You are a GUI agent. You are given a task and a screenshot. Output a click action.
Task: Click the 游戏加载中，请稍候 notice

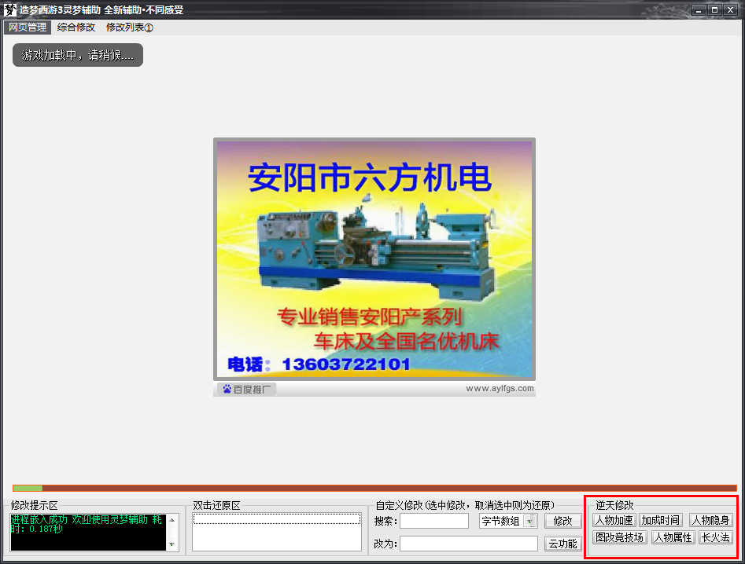coord(77,55)
